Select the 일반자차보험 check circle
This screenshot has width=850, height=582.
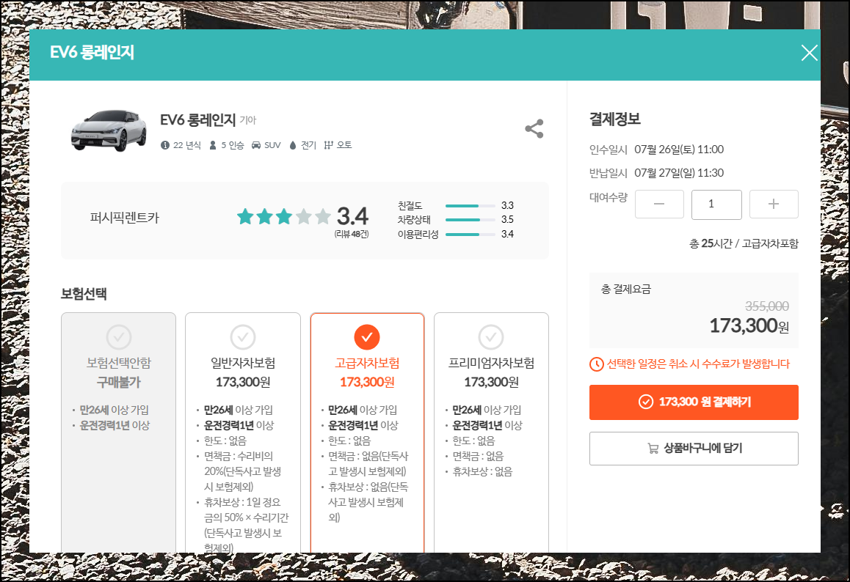coord(243,337)
